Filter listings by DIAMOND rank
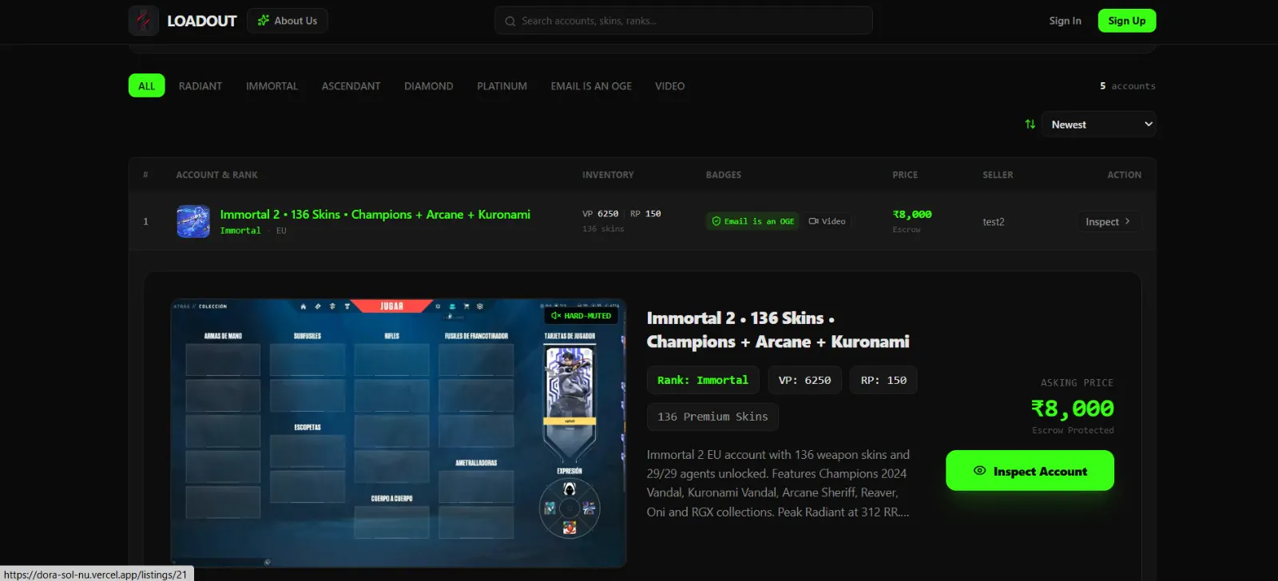1278x581 pixels. tap(428, 86)
